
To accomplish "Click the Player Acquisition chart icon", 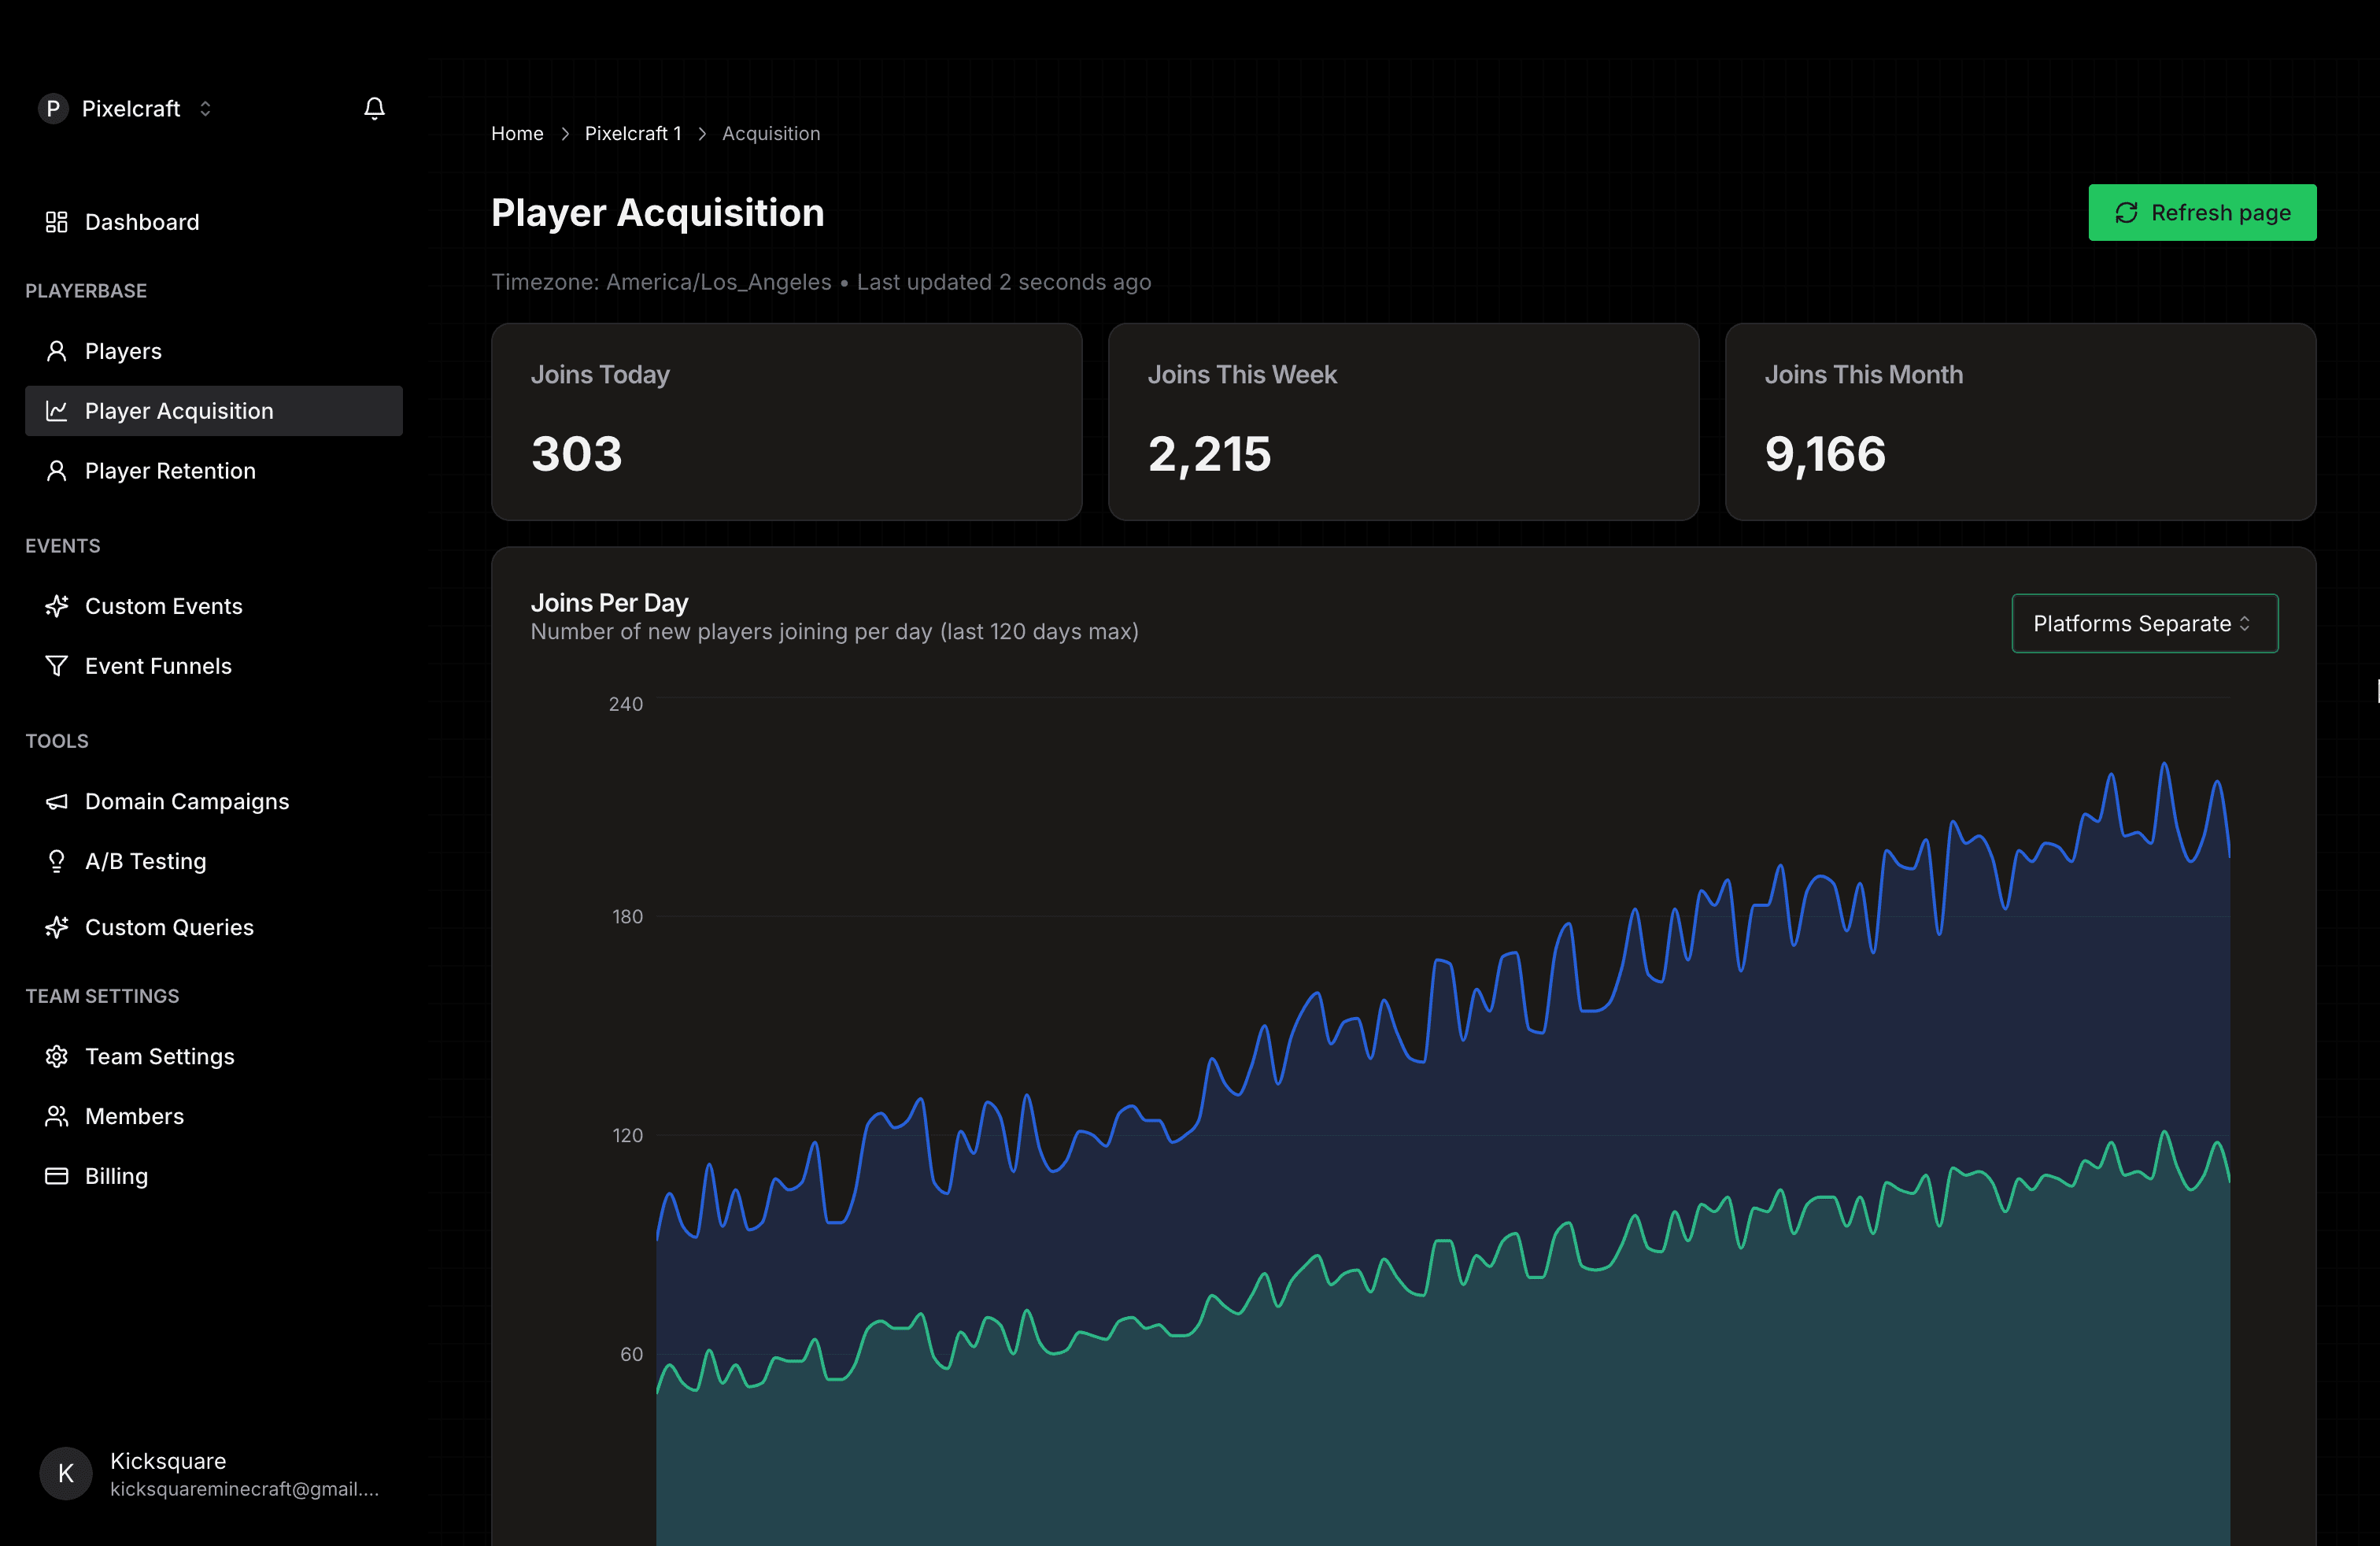I will tap(57, 410).
